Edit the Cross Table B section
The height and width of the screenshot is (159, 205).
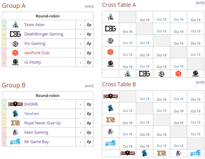click(200, 82)
